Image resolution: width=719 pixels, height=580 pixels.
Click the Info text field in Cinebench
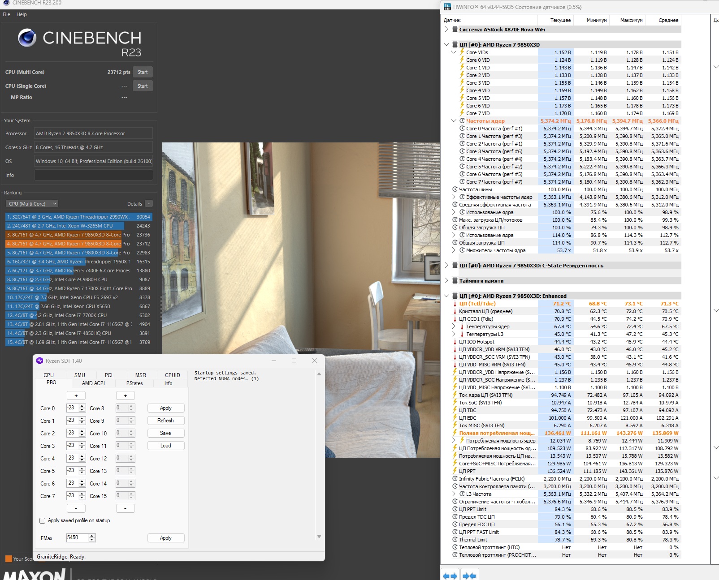pos(94,175)
